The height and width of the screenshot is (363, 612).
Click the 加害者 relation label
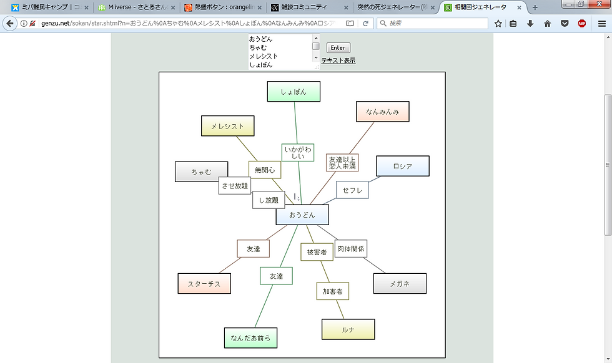(332, 291)
